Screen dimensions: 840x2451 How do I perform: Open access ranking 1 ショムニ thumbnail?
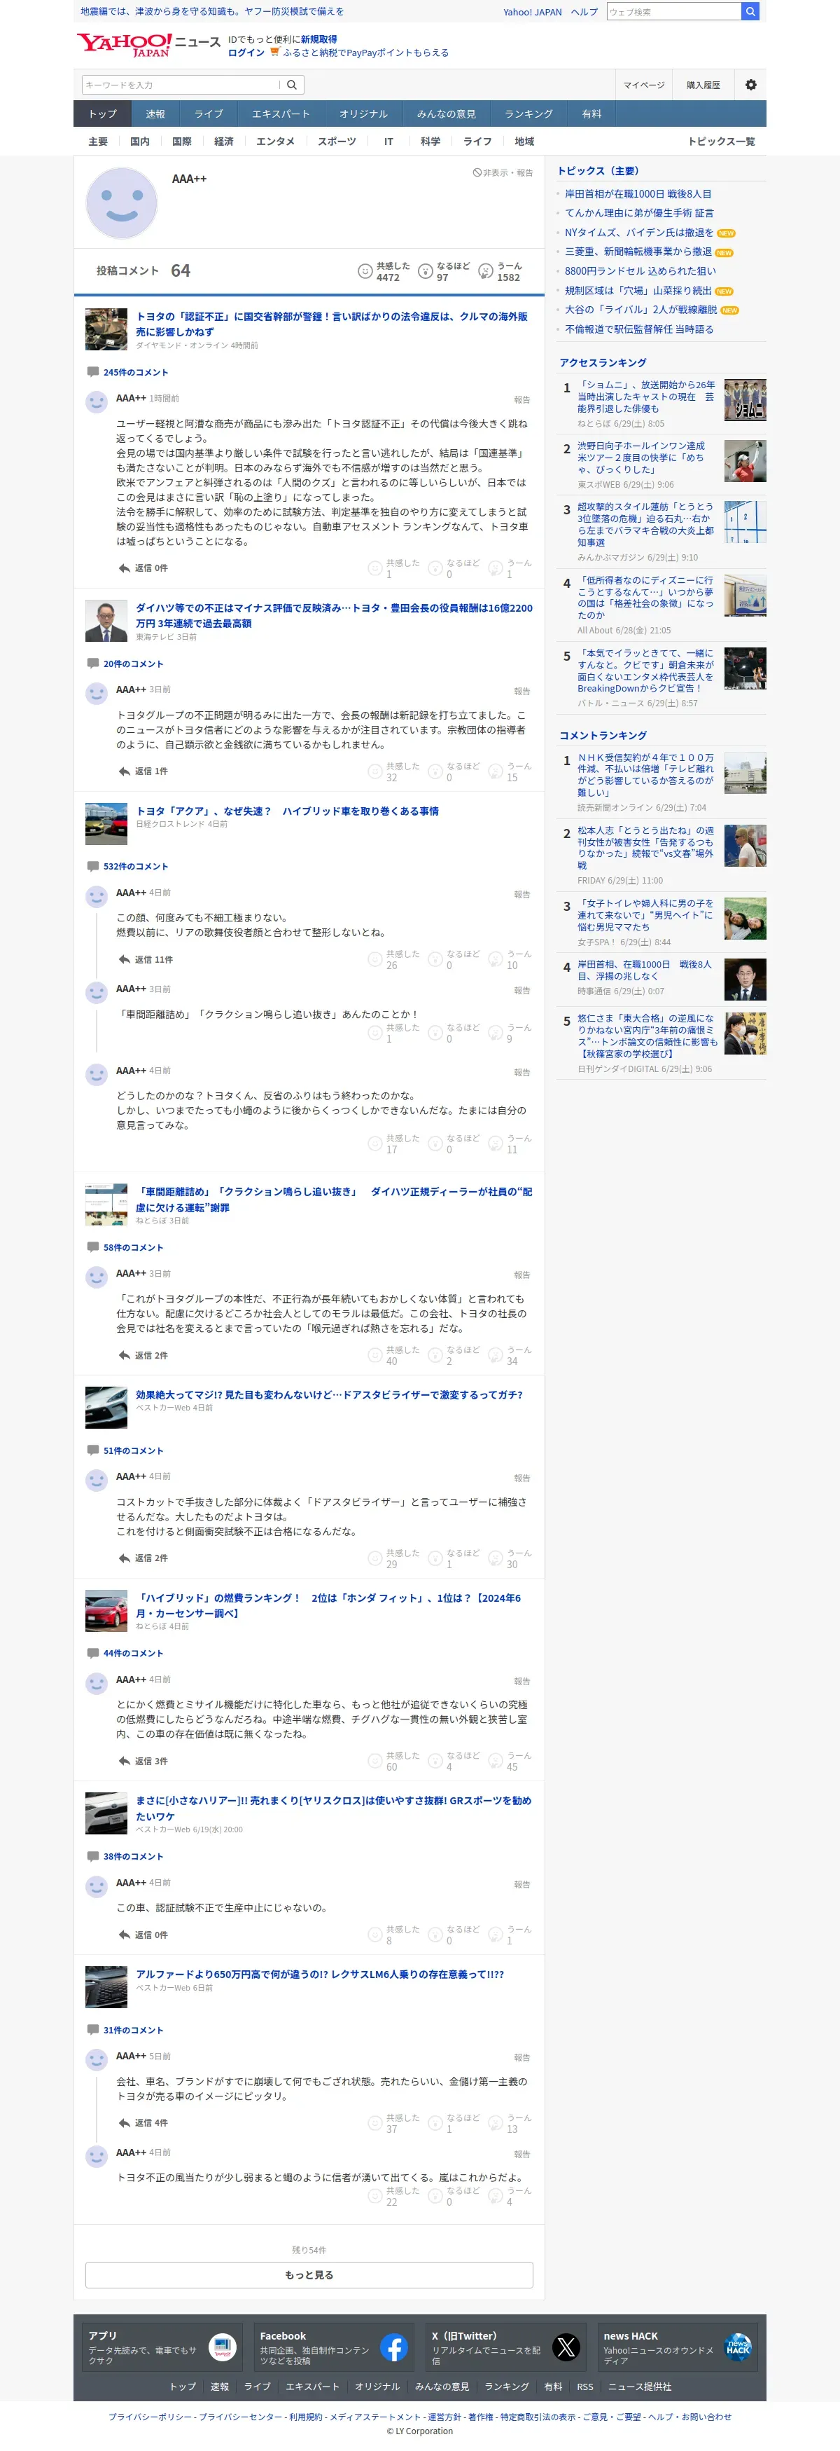point(745,401)
